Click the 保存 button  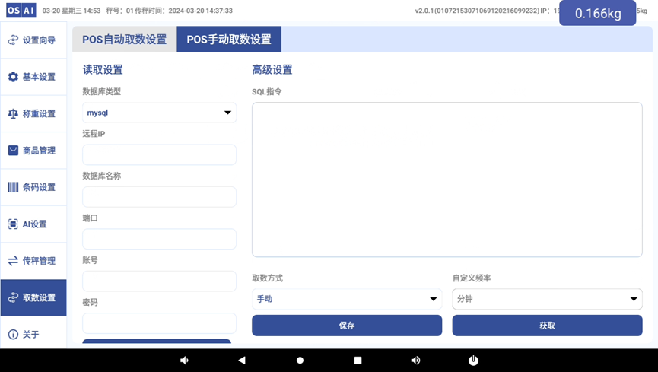(347, 326)
